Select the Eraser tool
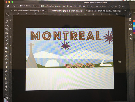Viewport: 135px width, 102px height. pyautogui.click(x=6, y=56)
